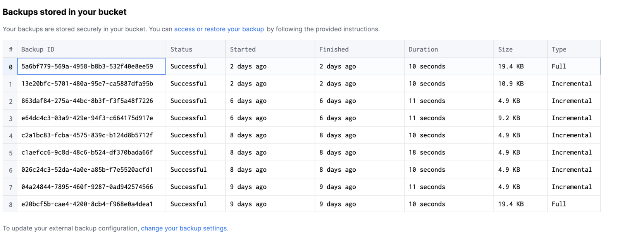
Task: Click the Type column header
Action: click(559, 49)
